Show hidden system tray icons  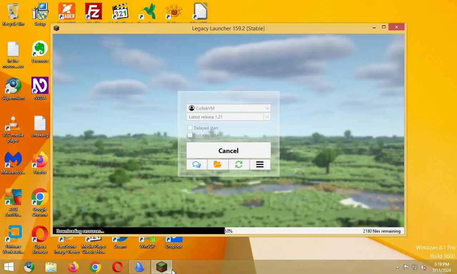click(397, 267)
